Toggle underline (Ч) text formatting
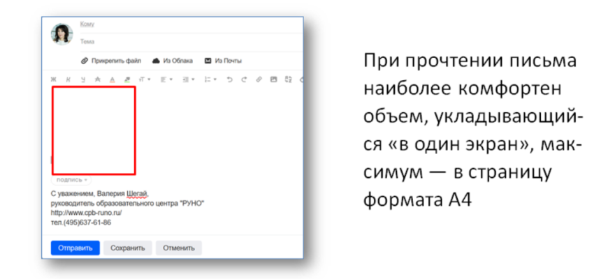The width and height of the screenshot is (608, 279). [x=82, y=80]
